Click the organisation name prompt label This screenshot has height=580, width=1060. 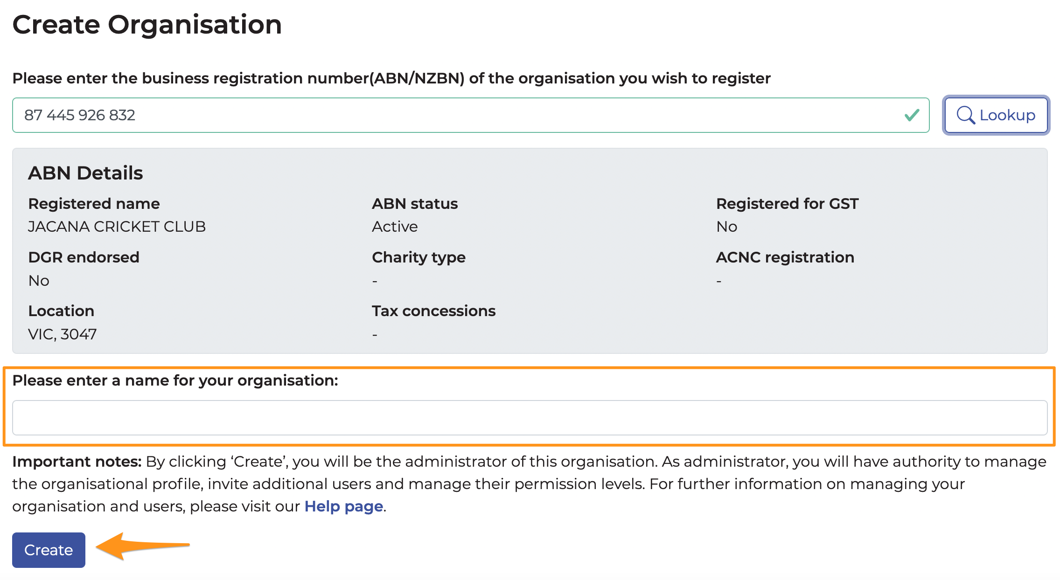(175, 381)
